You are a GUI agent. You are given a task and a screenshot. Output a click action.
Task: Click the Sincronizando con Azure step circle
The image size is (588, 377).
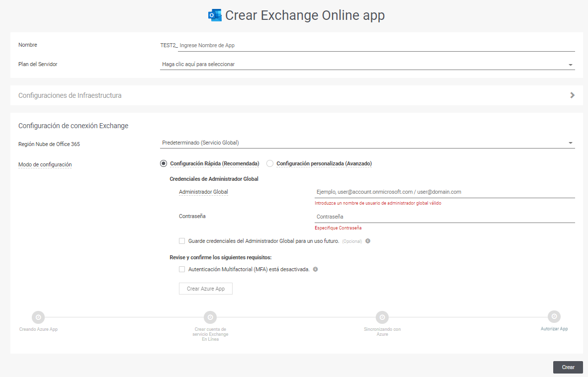(382, 317)
